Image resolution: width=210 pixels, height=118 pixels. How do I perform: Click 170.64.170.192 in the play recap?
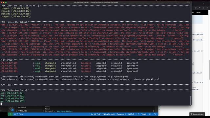(9, 69)
